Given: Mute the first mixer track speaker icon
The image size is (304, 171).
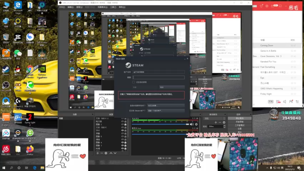Looking at the screenshot, I should coord(192,124).
